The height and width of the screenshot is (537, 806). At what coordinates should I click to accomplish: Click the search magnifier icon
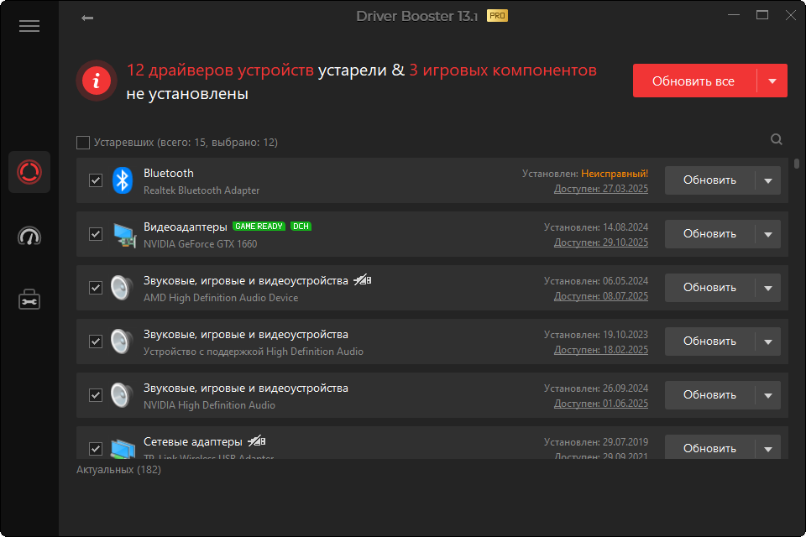[x=776, y=139]
